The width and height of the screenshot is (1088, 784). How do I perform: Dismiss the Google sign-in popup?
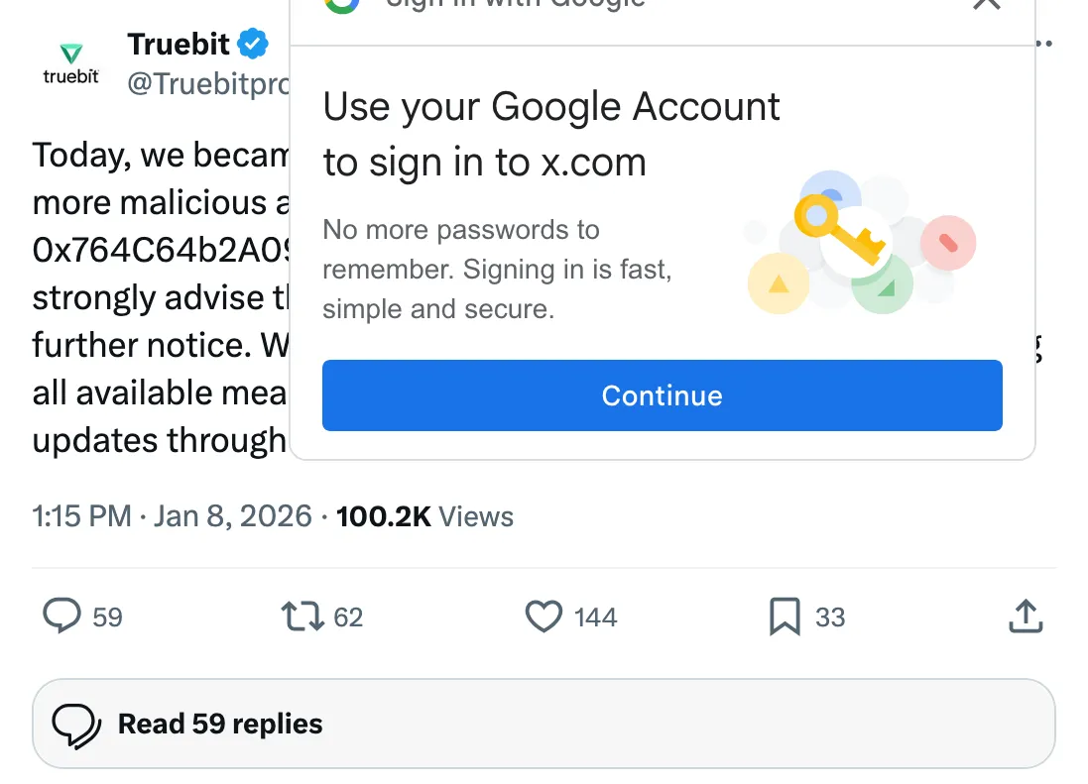(x=987, y=4)
